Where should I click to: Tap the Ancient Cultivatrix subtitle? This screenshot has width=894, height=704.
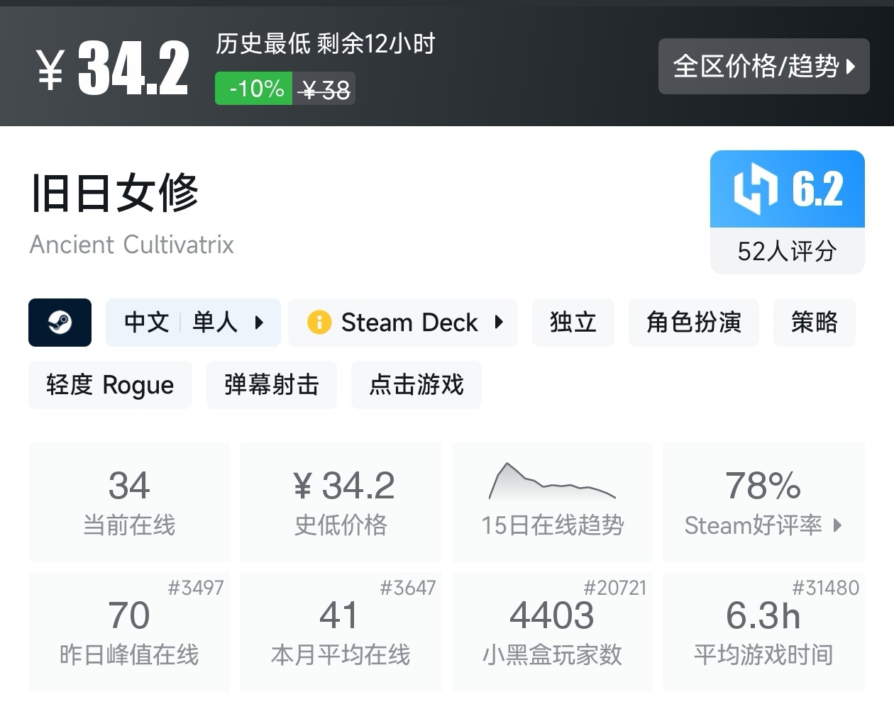[x=132, y=245]
